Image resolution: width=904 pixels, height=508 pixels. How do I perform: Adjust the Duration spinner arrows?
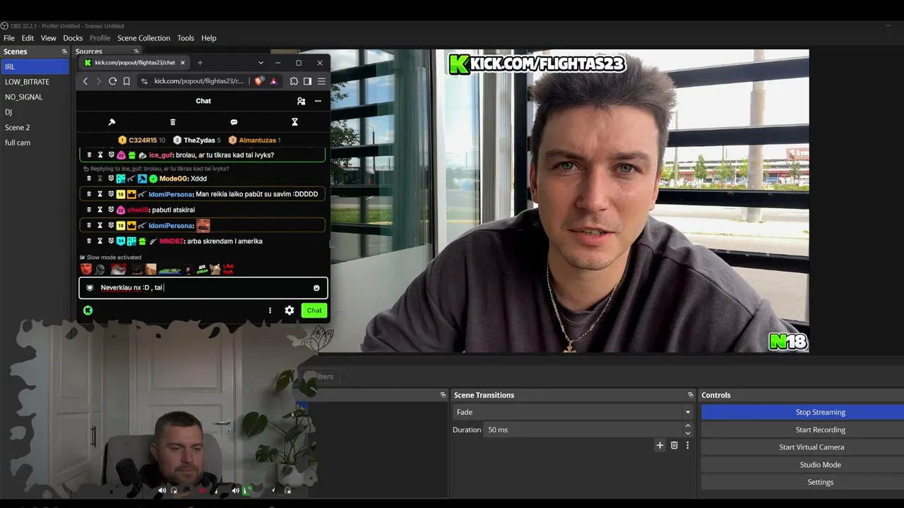click(688, 430)
